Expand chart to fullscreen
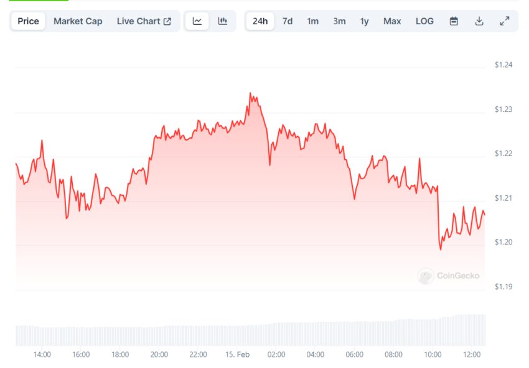 tap(504, 21)
